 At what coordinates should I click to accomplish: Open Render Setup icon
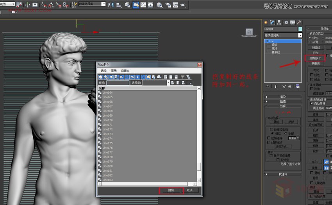(168, 5)
